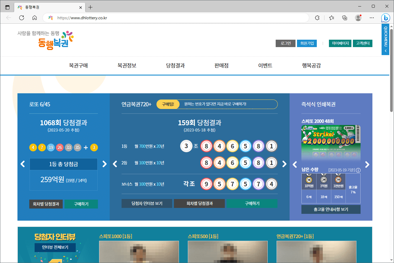Click the 259억원 prize amount
The height and width of the screenshot is (263, 394).
[52, 179]
